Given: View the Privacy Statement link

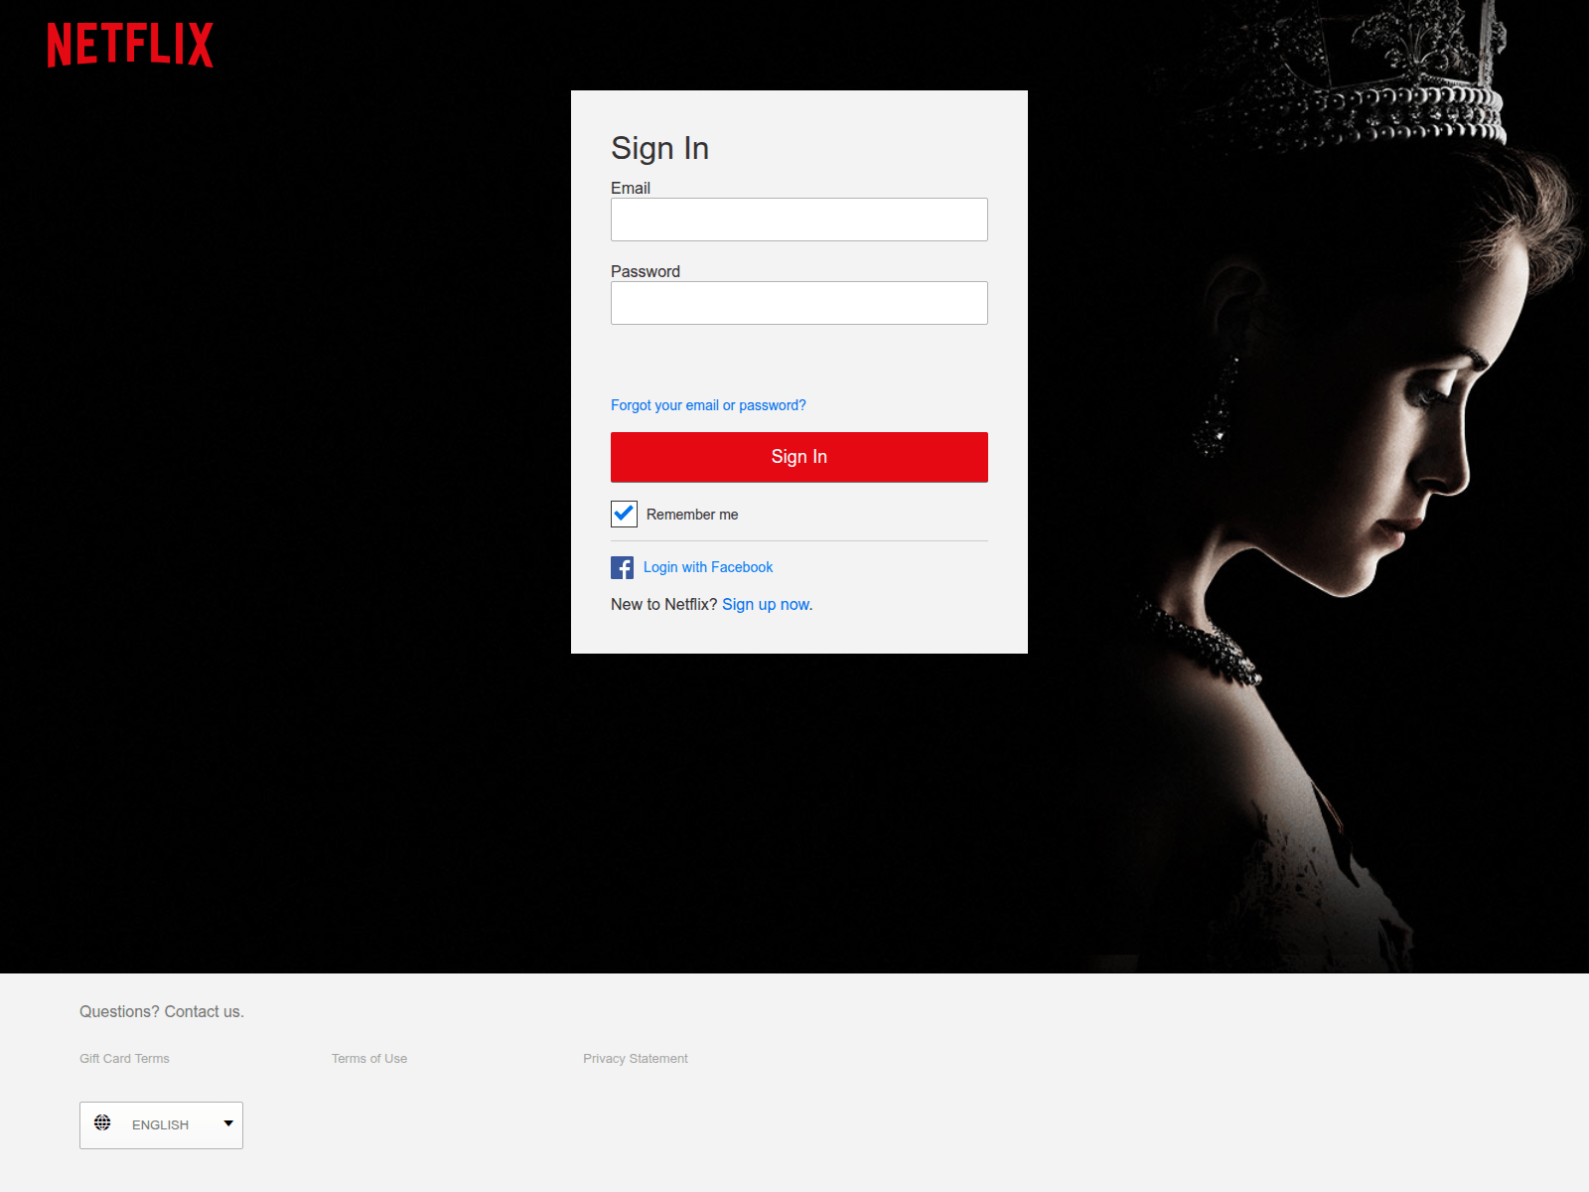Looking at the screenshot, I should coord(636,1059).
